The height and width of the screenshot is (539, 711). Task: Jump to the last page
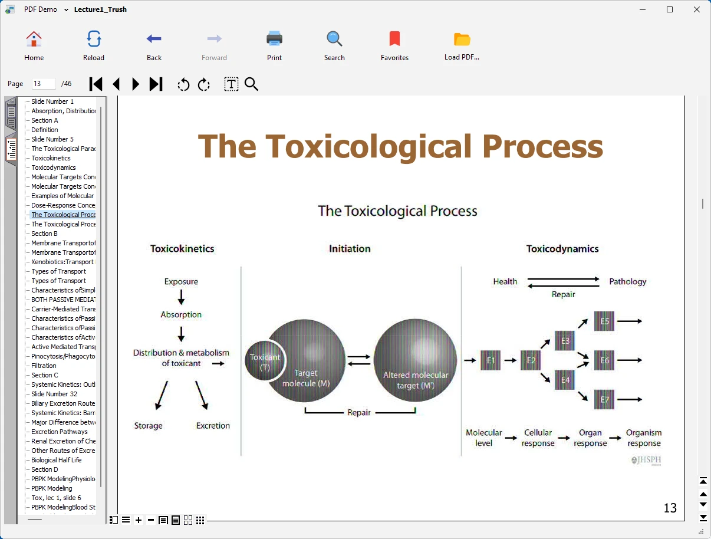tap(156, 84)
